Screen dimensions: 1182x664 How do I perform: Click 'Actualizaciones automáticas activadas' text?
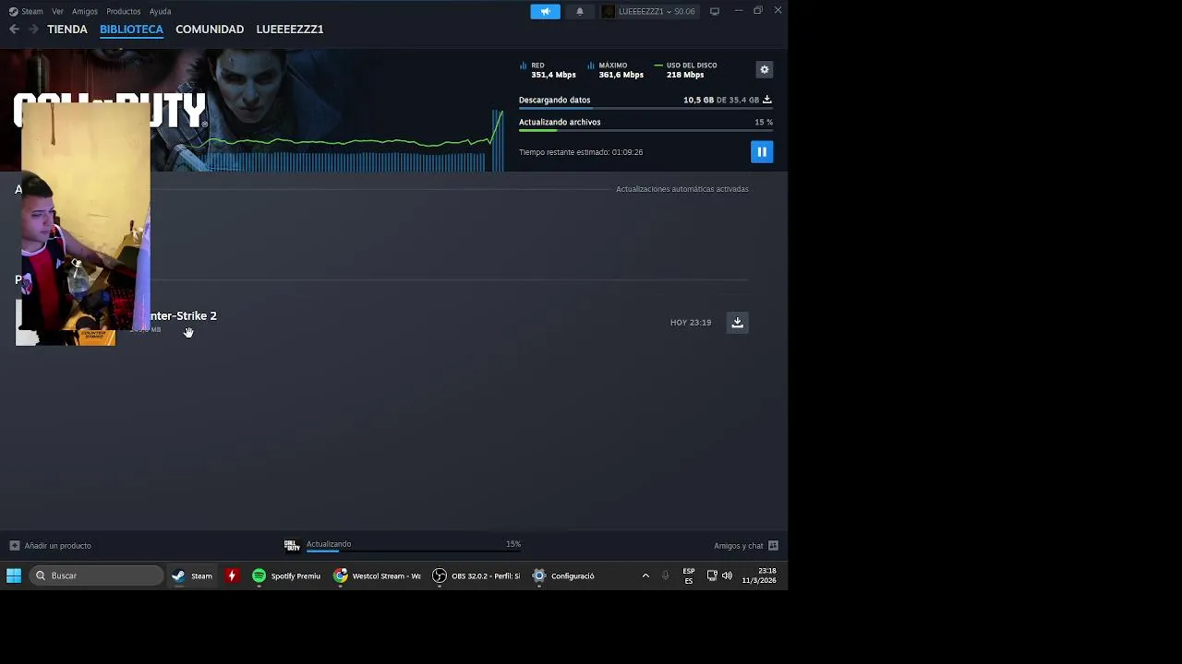point(682,189)
